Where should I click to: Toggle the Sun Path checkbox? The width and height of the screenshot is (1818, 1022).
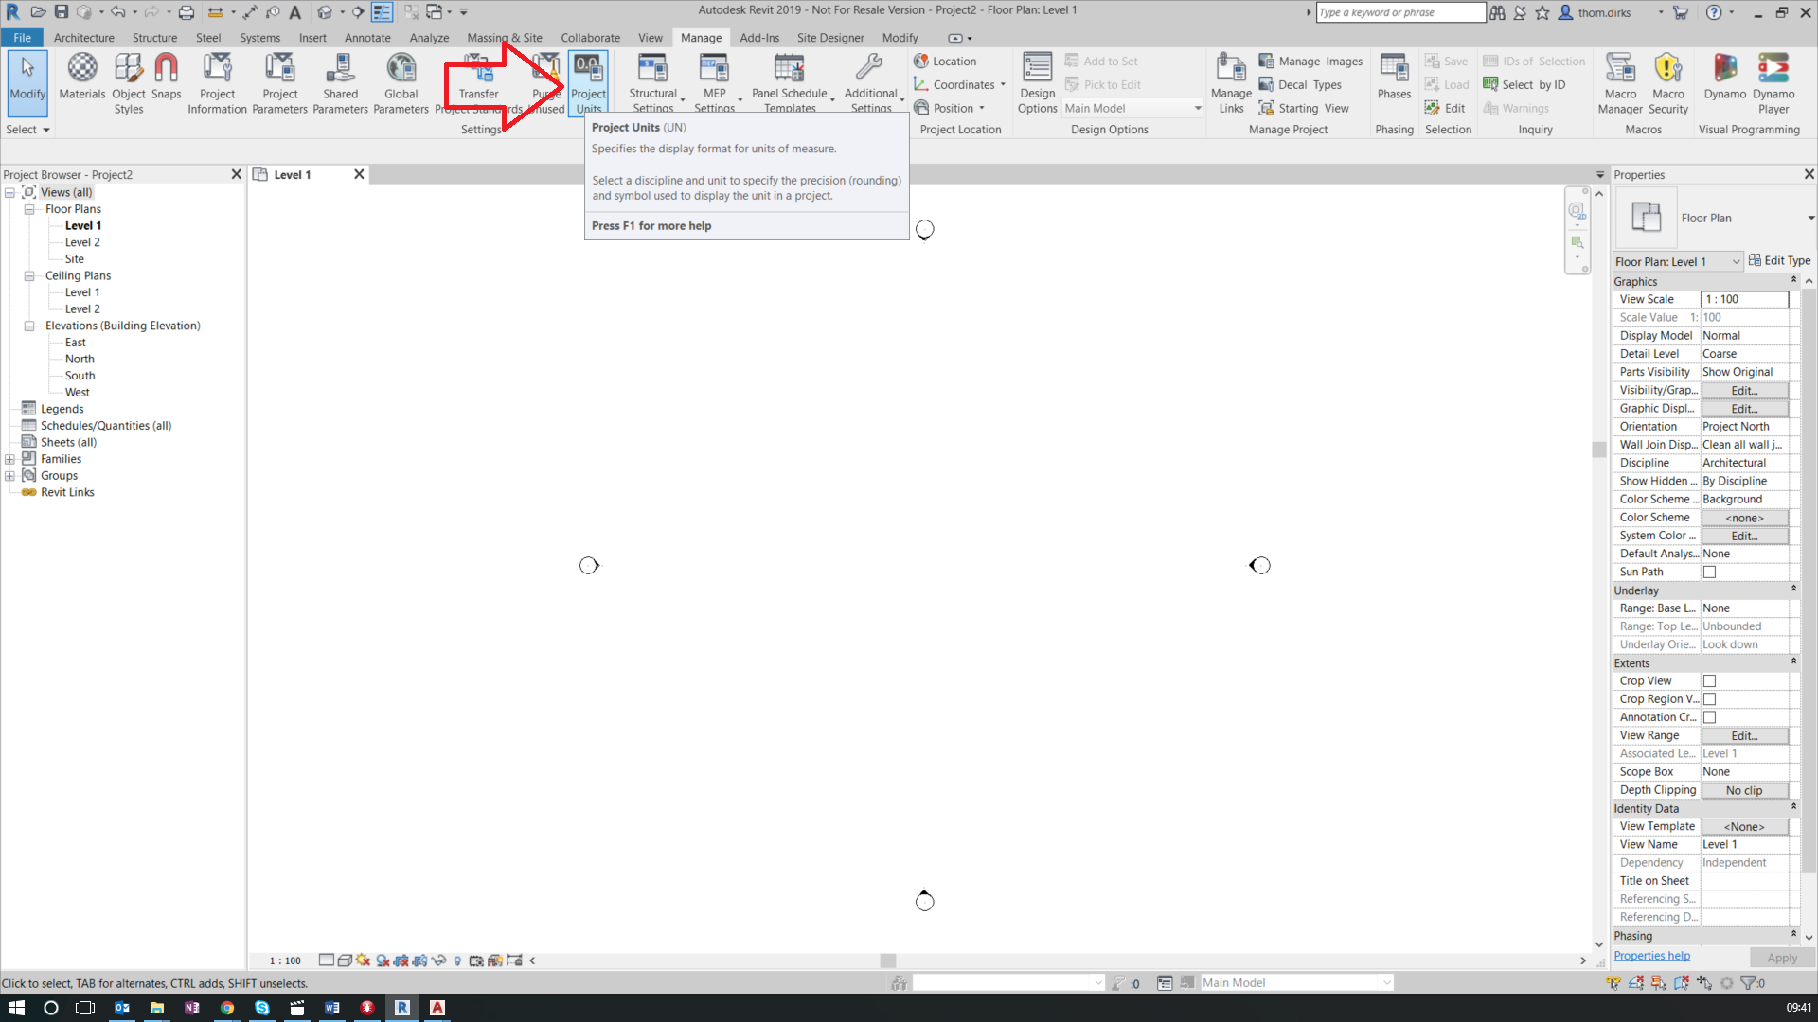1709,573
